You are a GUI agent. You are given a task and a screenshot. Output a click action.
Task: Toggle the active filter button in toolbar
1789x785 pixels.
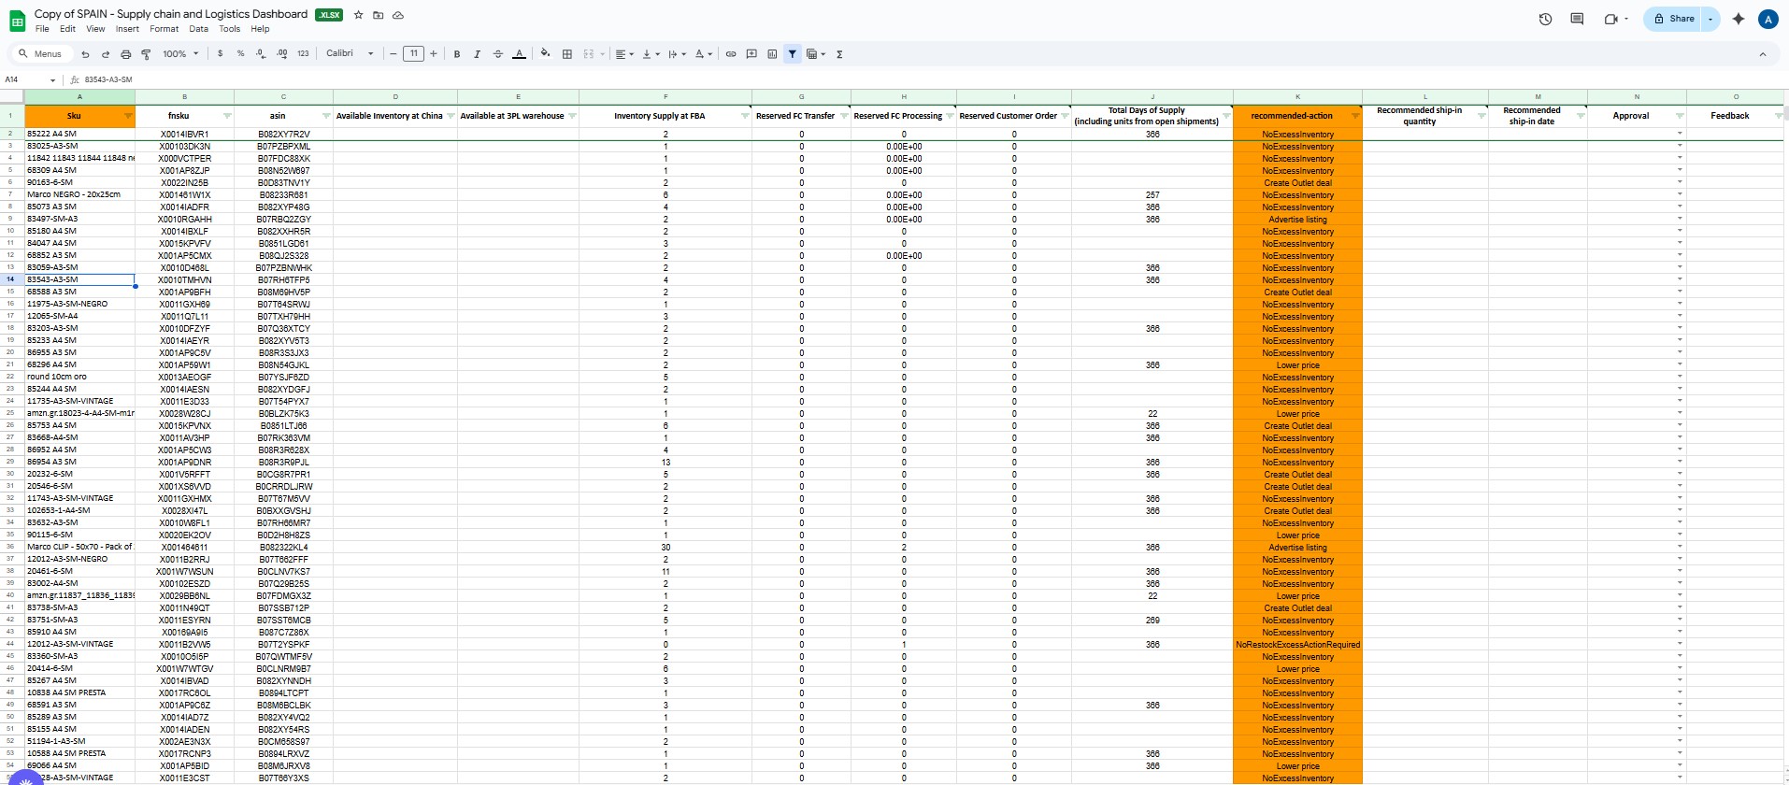793,54
